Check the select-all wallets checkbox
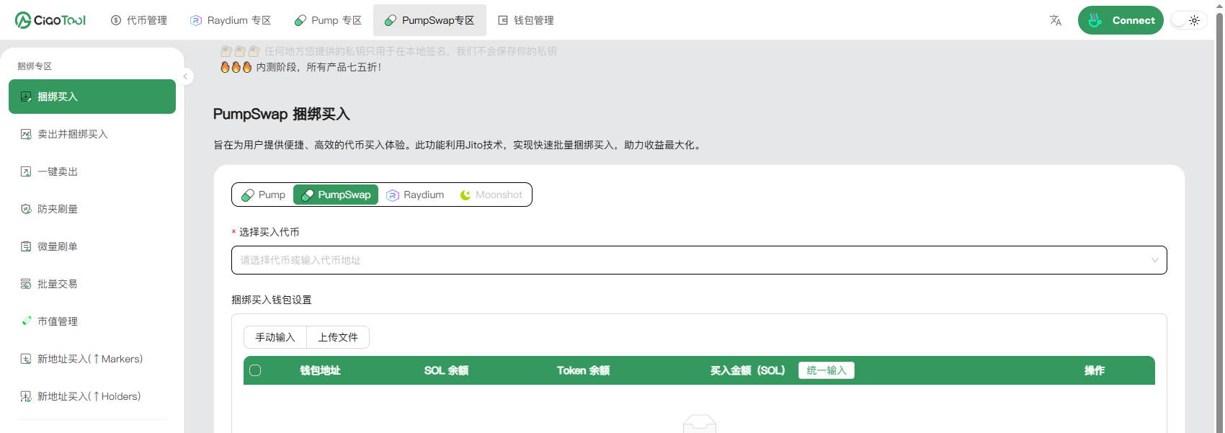Viewport: 1225px width, 433px height. point(255,370)
